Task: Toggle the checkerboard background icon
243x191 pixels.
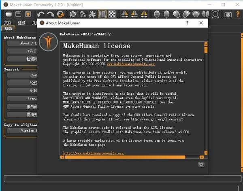Action: (x=112, y=14)
